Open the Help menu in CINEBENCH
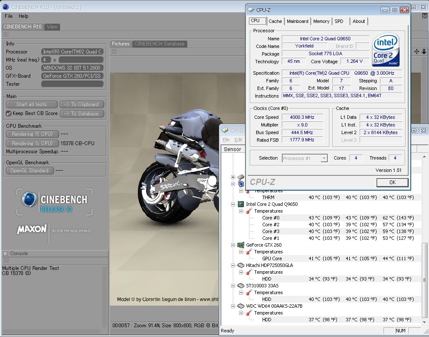Screen dimensions: 429x337 23,16
